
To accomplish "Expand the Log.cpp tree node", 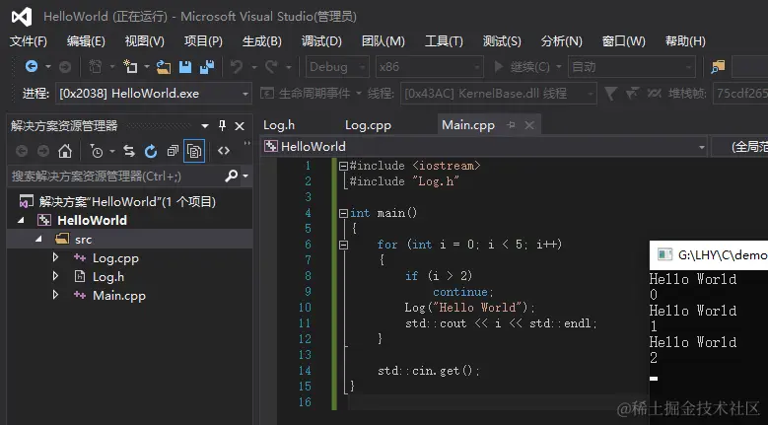I will tap(55, 257).
